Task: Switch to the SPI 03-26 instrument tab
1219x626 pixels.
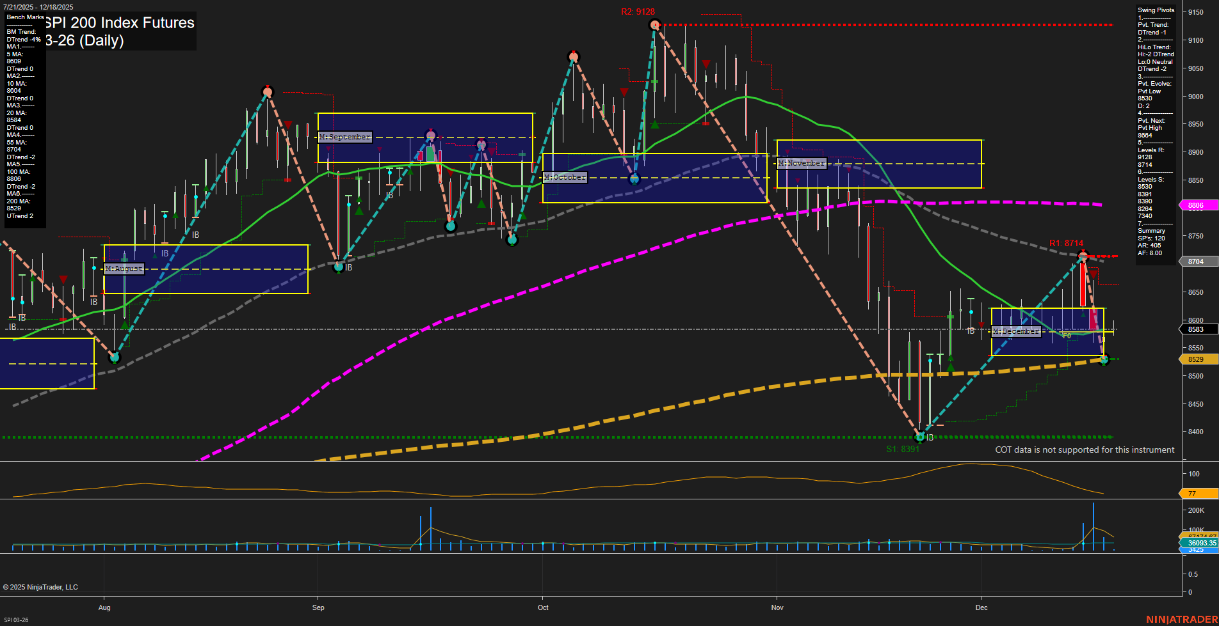Action: [x=17, y=620]
